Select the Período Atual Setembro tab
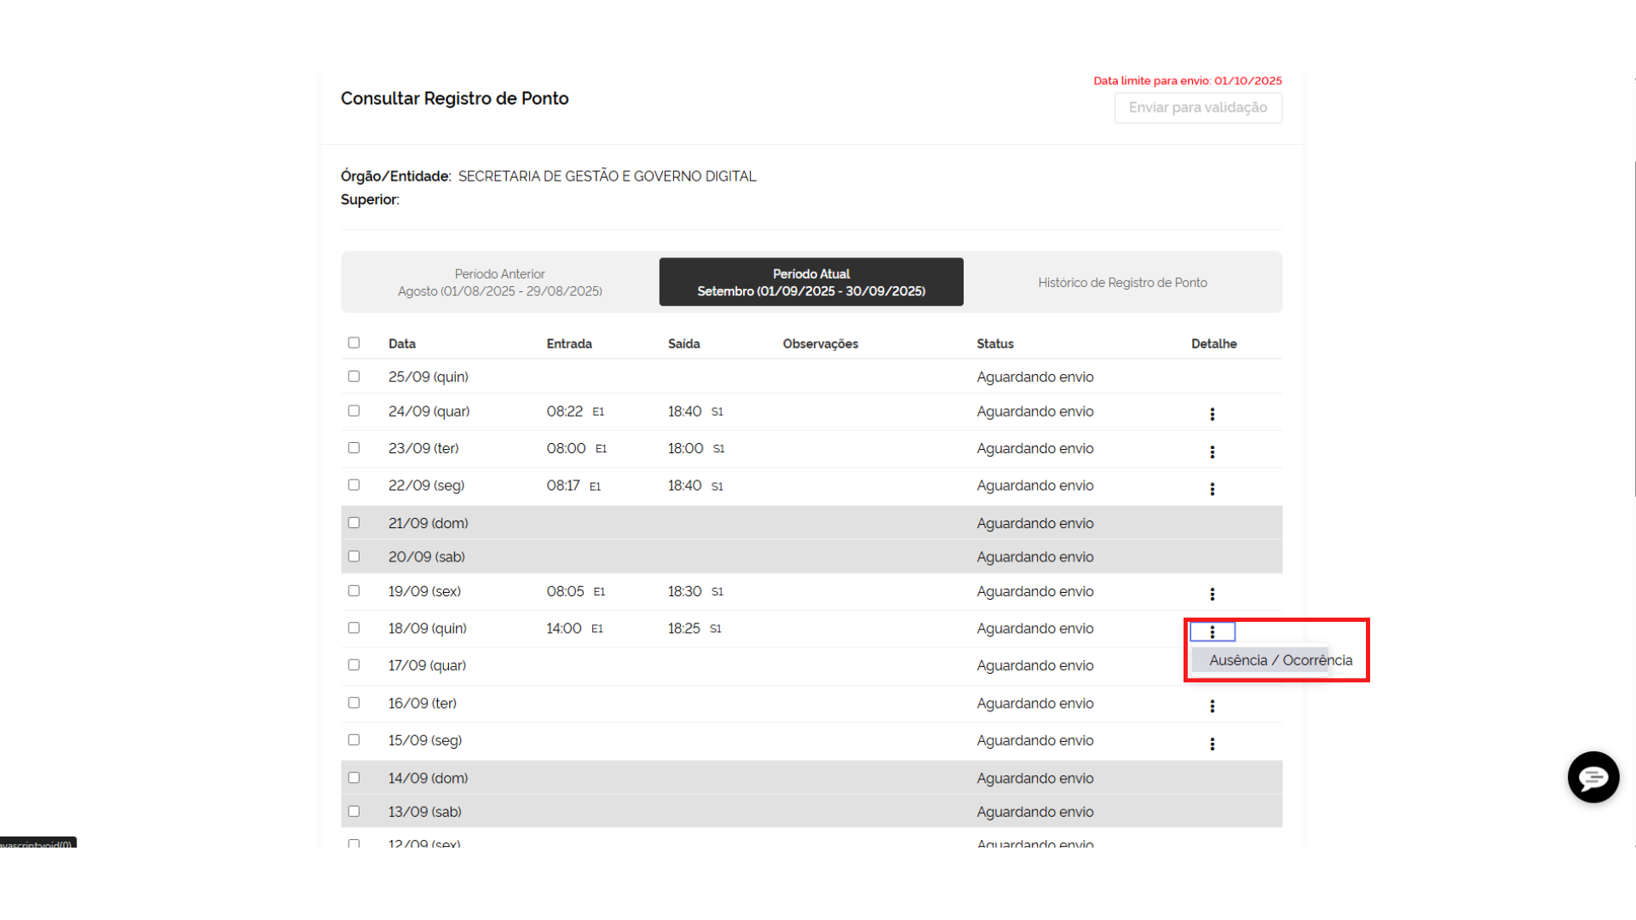This screenshot has width=1636, height=920. coord(810,282)
